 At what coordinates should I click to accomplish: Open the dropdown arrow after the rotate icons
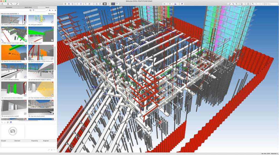92,4
